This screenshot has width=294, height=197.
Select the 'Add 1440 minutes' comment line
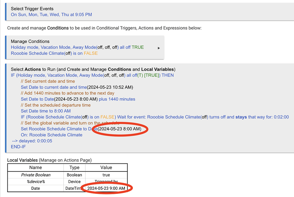point(67,93)
